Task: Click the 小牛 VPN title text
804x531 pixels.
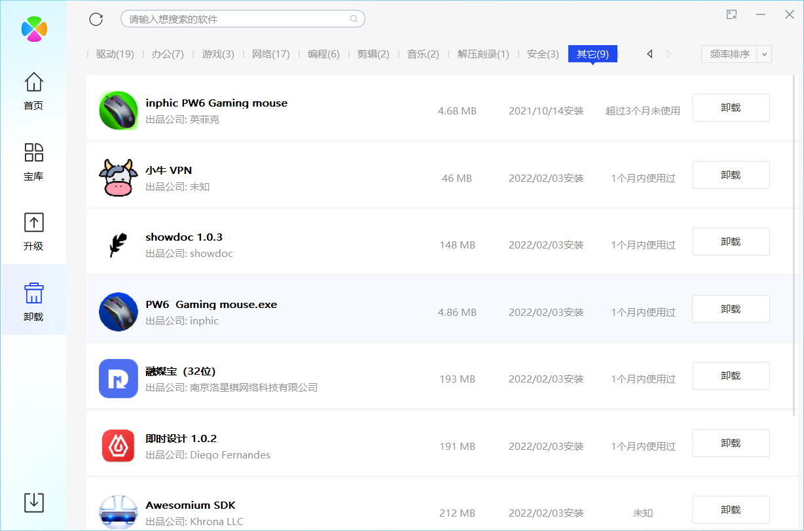Action: click(168, 170)
